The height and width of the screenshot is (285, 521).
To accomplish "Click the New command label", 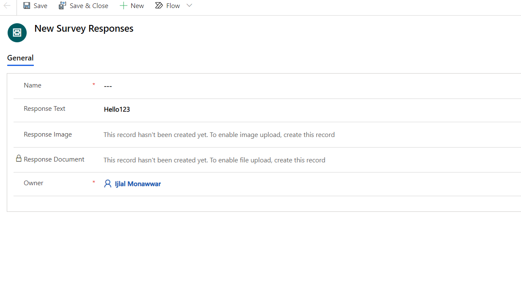I will click(136, 5).
